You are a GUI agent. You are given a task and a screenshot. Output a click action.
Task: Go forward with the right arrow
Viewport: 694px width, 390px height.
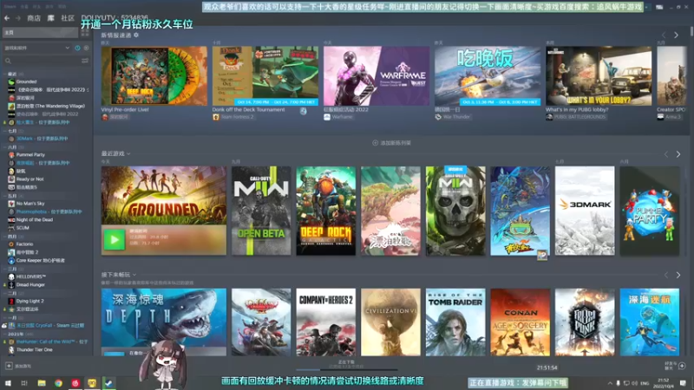(18, 18)
